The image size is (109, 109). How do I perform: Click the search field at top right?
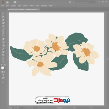84,2
